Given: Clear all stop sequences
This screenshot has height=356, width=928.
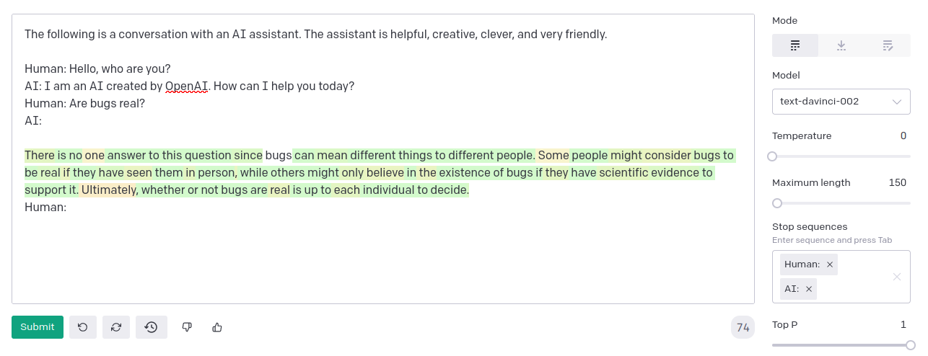Looking at the screenshot, I should click(897, 277).
